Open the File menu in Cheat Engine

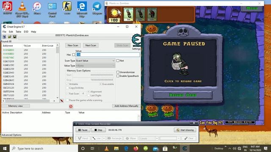pos(4,32)
